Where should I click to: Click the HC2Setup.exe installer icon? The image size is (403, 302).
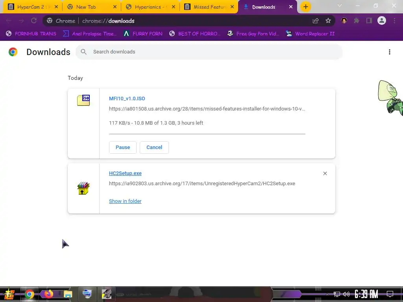(83, 188)
